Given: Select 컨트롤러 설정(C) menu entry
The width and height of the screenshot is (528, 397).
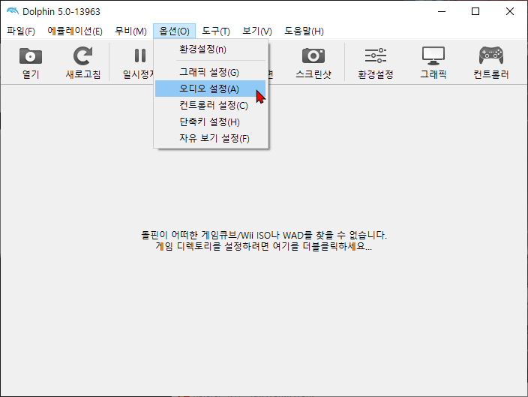Looking at the screenshot, I should (x=211, y=105).
